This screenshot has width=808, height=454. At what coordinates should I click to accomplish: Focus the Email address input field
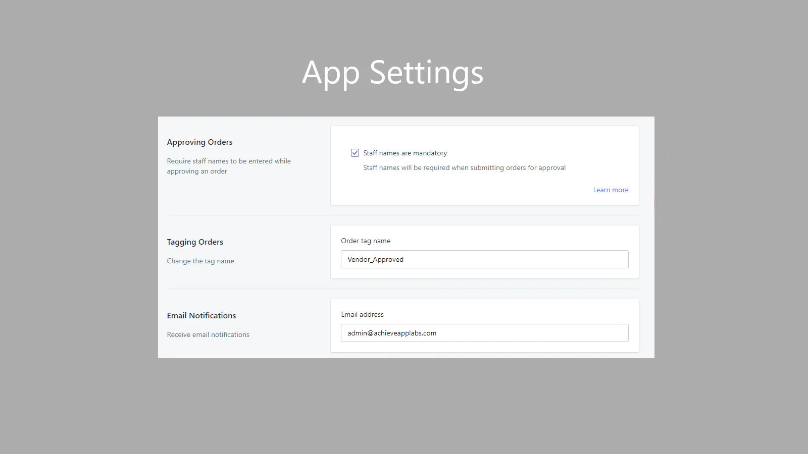click(x=485, y=333)
